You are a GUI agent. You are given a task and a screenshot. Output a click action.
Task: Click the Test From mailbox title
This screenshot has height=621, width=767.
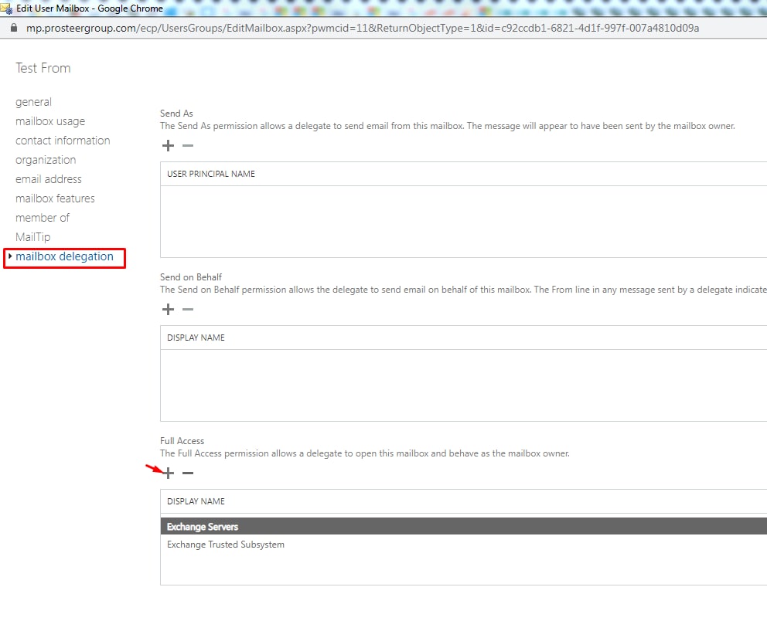coord(43,68)
